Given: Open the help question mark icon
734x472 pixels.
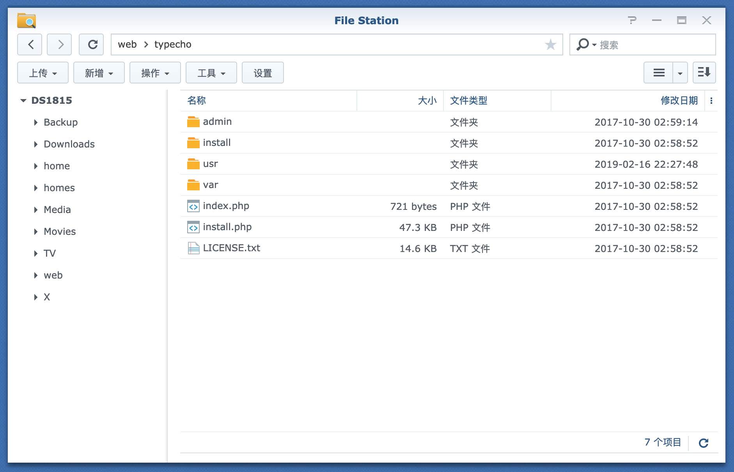Looking at the screenshot, I should (x=632, y=20).
